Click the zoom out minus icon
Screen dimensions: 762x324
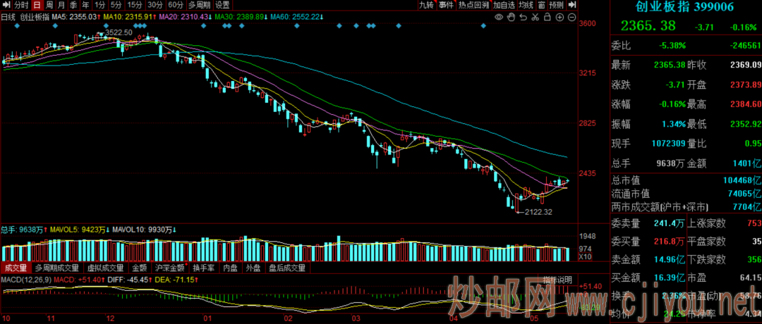571,18
